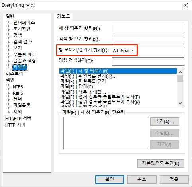This screenshot has width=192, height=187.
Task: Click the 검색 창 보기 핫키 field
Action: coord(148,40)
